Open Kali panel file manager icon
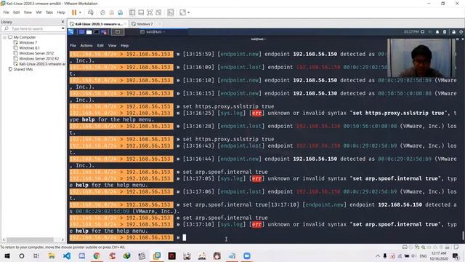This screenshot has height=262, width=465. (89, 32)
